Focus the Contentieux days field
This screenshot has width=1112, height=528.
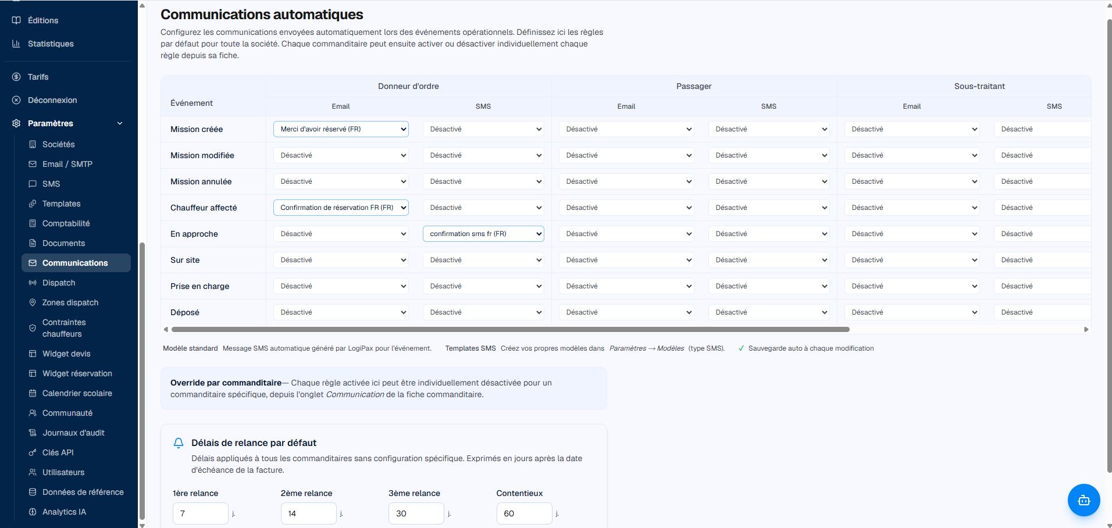point(525,513)
